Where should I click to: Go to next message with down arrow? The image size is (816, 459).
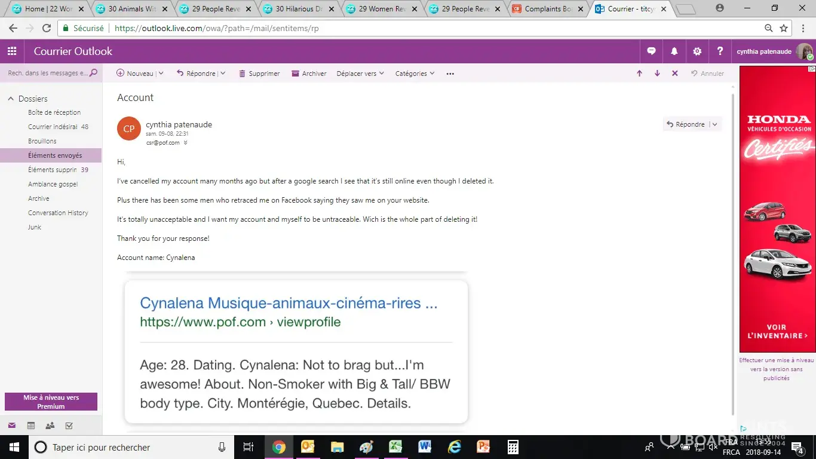[657, 74]
